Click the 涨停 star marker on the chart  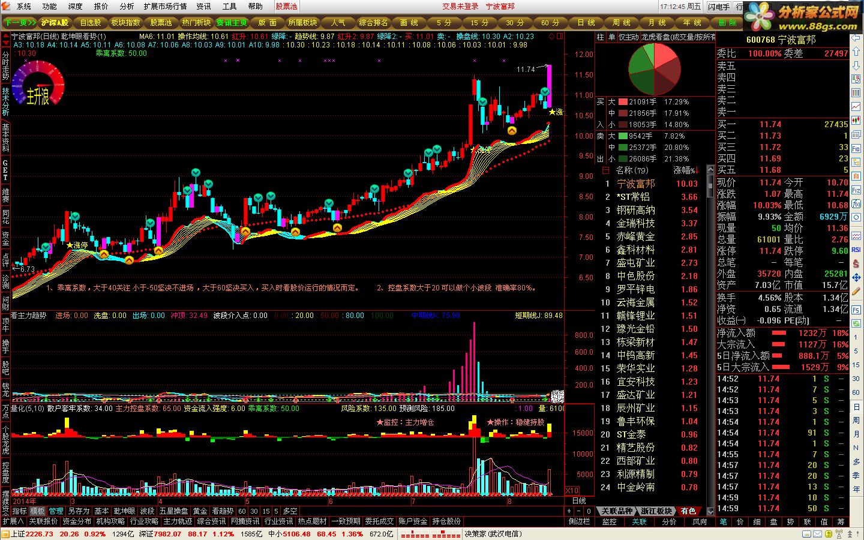[x=77, y=245]
